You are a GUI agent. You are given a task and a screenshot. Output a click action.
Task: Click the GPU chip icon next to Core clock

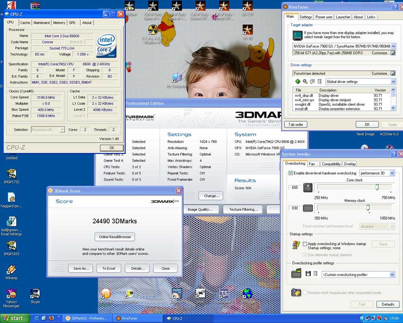308,188
